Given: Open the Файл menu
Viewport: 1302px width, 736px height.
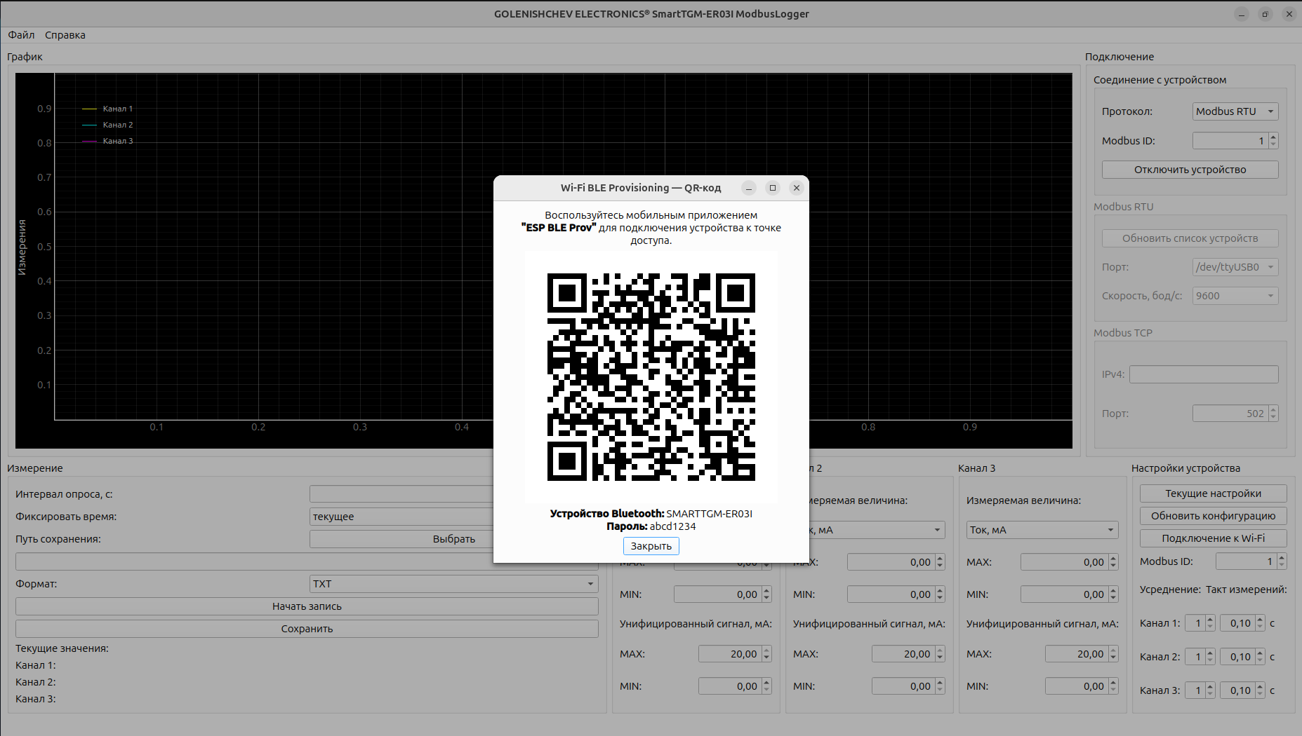Looking at the screenshot, I should (x=21, y=35).
